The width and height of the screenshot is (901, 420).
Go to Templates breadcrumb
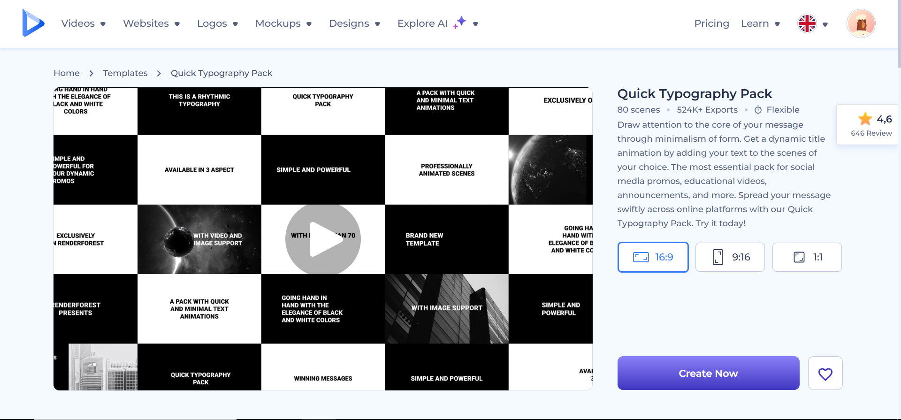pyautogui.click(x=125, y=73)
